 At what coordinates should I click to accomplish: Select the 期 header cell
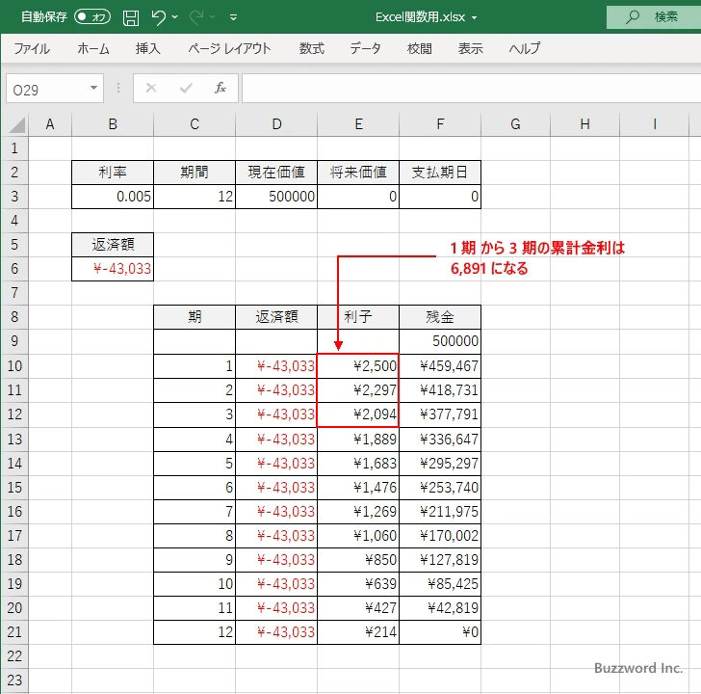(x=195, y=317)
